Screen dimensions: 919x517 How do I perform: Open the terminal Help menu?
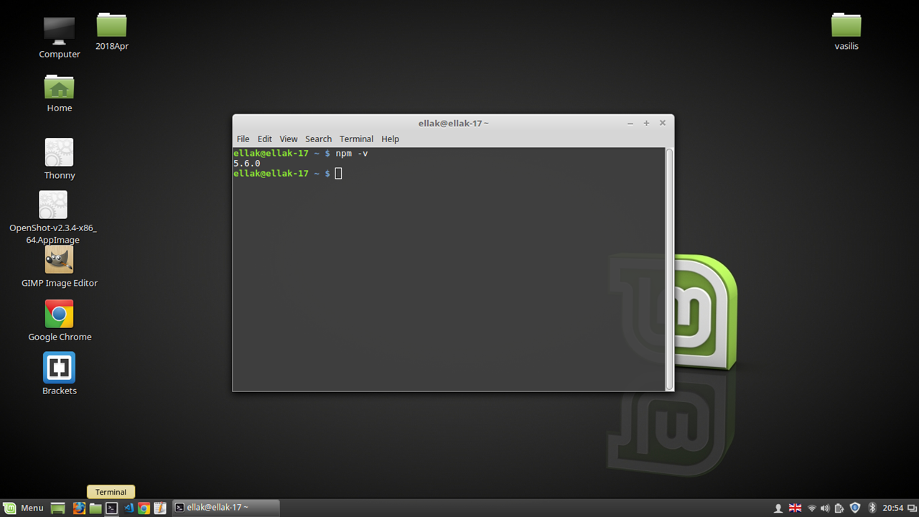390,139
